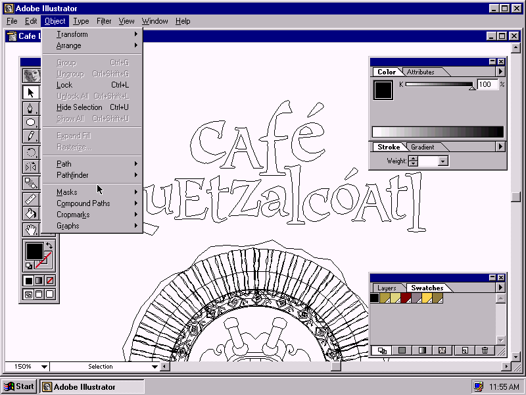
Task: Toggle Show All Swatches in Swatches palette
Action: [x=382, y=350]
